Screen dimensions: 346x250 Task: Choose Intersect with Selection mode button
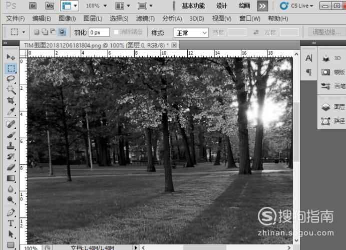point(62,32)
